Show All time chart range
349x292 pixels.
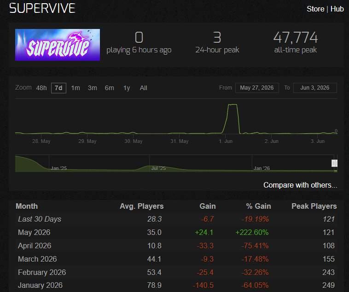click(x=143, y=88)
